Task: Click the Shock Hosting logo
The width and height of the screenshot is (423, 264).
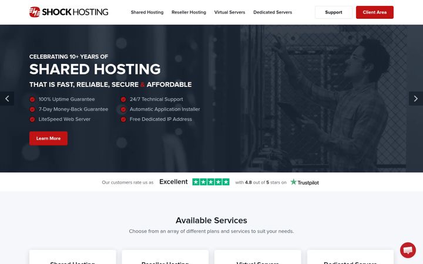Action: click(69, 12)
